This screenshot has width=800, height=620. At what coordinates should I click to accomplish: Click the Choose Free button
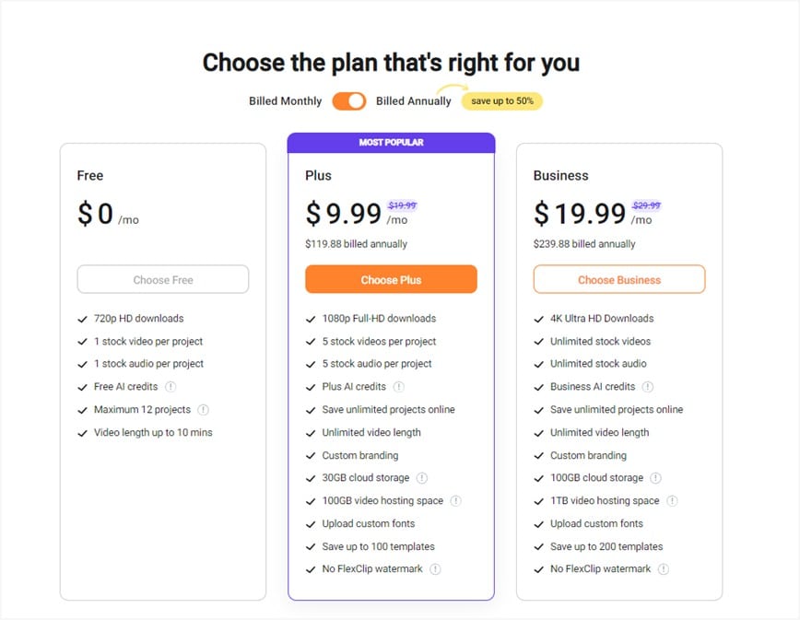pos(163,279)
